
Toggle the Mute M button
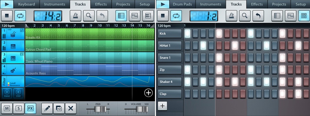tap(7, 108)
